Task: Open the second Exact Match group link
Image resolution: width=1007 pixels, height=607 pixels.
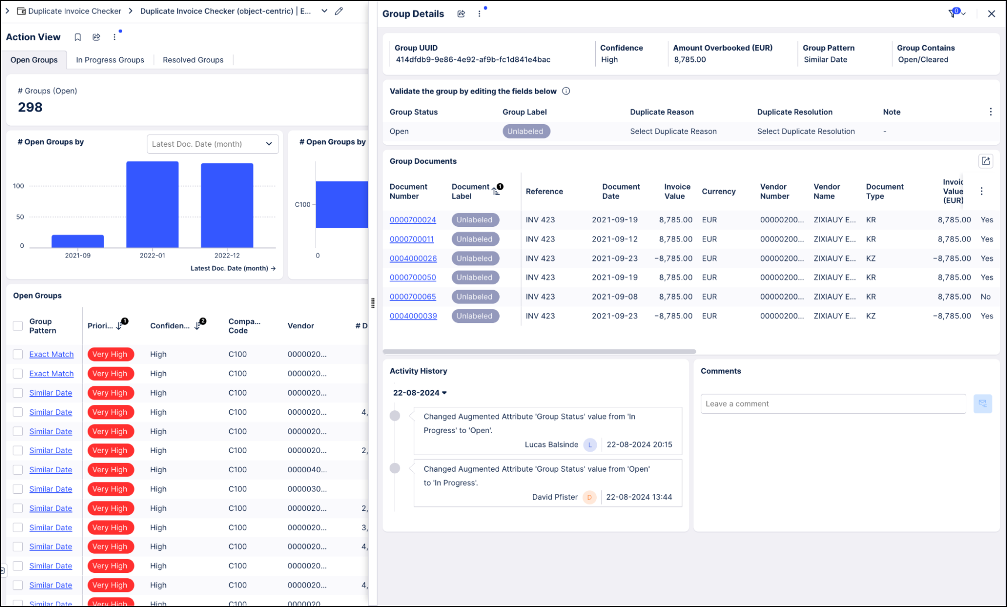Action: click(51, 374)
